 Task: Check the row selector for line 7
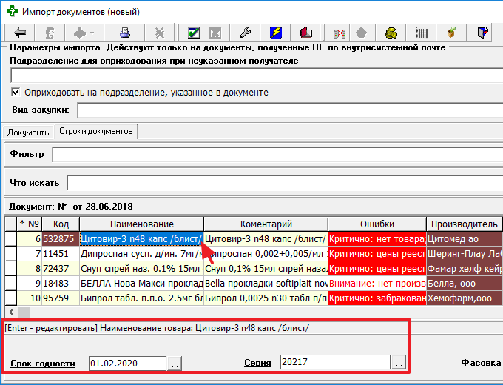10,254
